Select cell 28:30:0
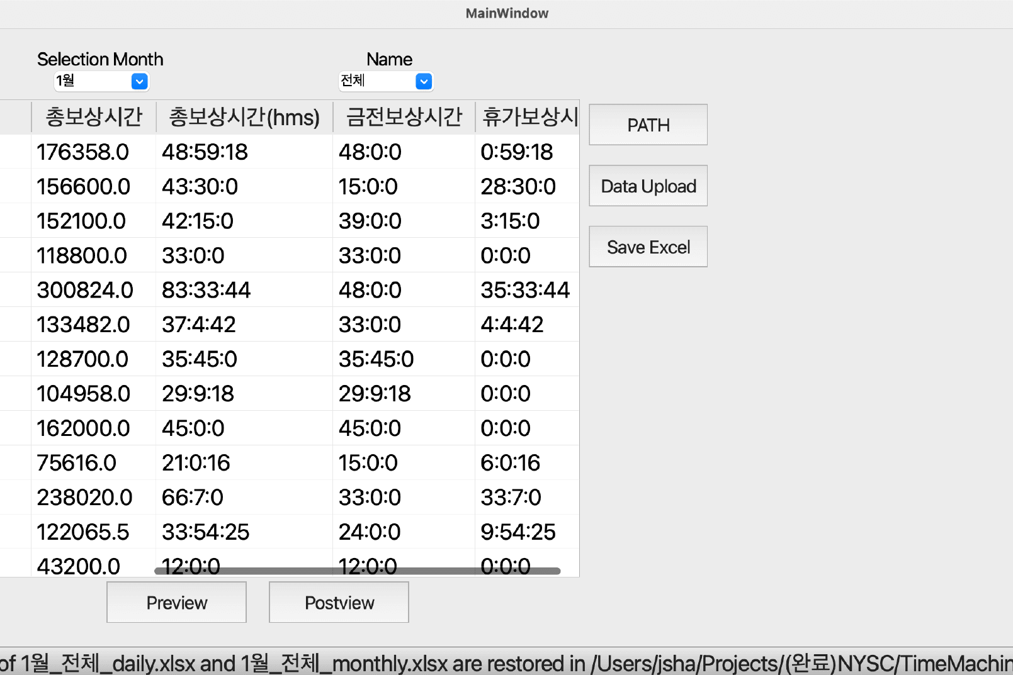Image resolution: width=1013 pixels, height=675 pixels. (x=528, y=186)
